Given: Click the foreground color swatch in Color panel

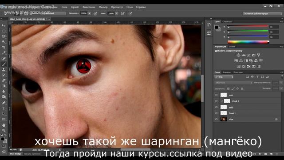Looking at the screenshot, I should click(216, 27).
